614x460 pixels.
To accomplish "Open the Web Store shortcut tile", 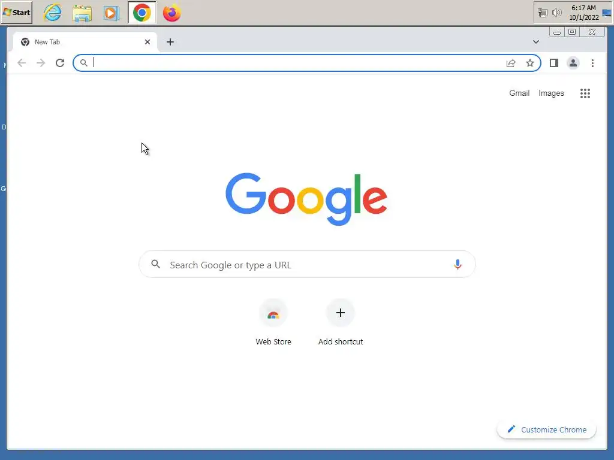I will (273, 313).
